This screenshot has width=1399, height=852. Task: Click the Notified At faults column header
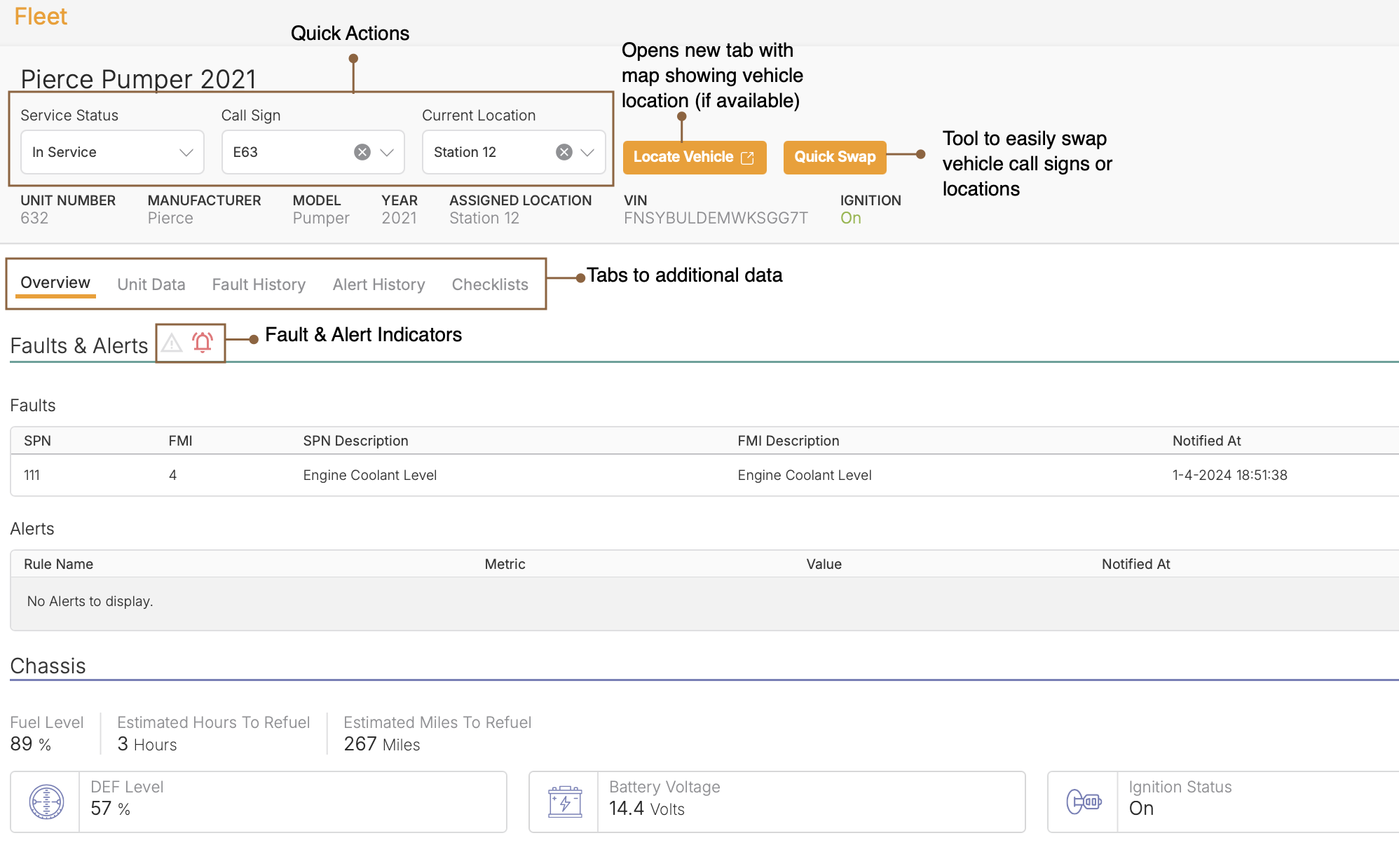coord(1206,441)
